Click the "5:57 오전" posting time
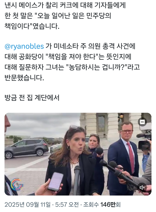The height and width of the screenshot is (212, 156). pos(67,204)
